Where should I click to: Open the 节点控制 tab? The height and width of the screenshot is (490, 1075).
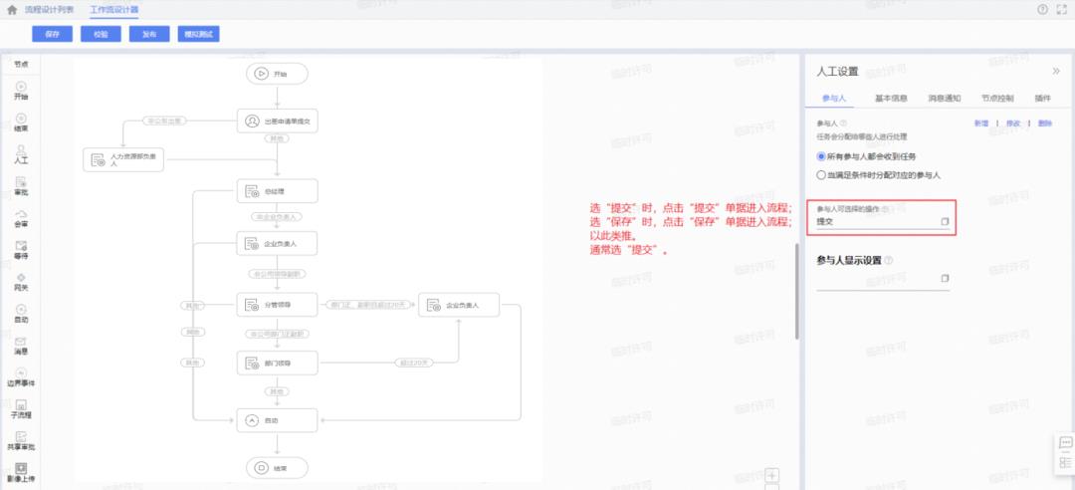click(996, 99)
